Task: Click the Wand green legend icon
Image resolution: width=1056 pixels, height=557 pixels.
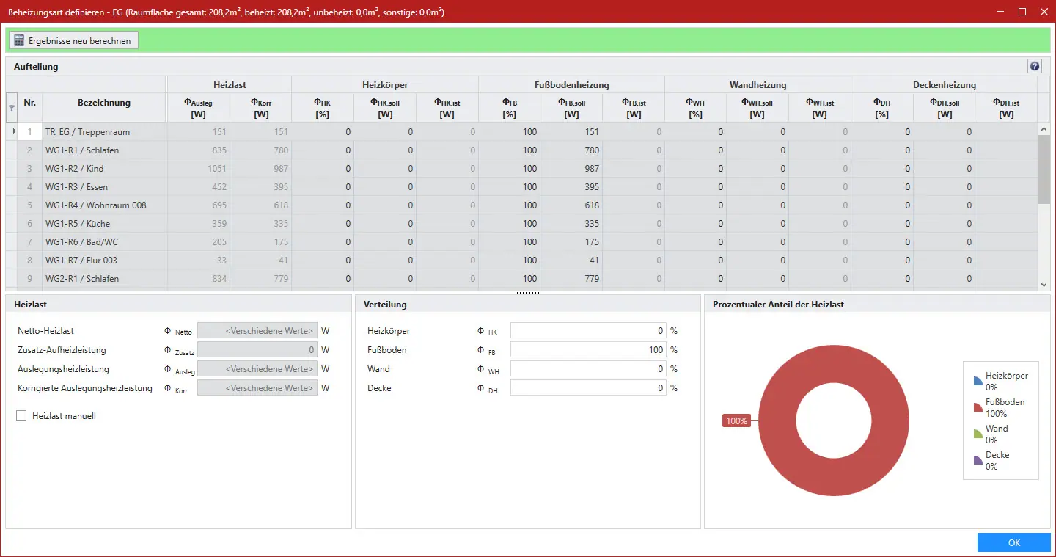Action: click(x=978, y=434)
